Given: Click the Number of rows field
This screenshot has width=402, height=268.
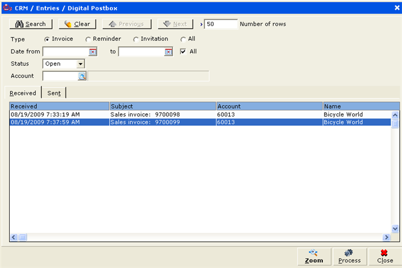Looking at the screenshot, I should 221,24.
